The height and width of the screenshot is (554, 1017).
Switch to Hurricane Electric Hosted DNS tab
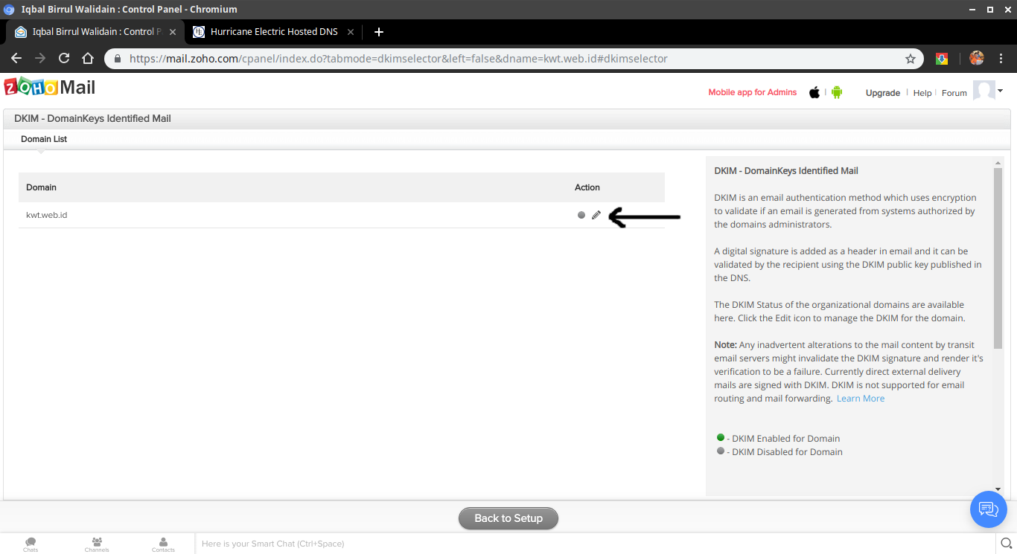pos(274,32)
